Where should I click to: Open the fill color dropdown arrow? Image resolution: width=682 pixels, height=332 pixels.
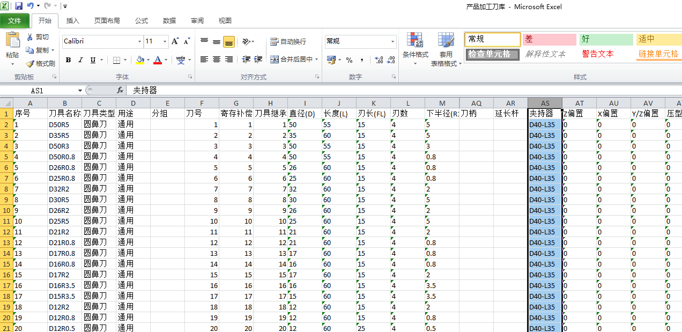tap(149, 60)
